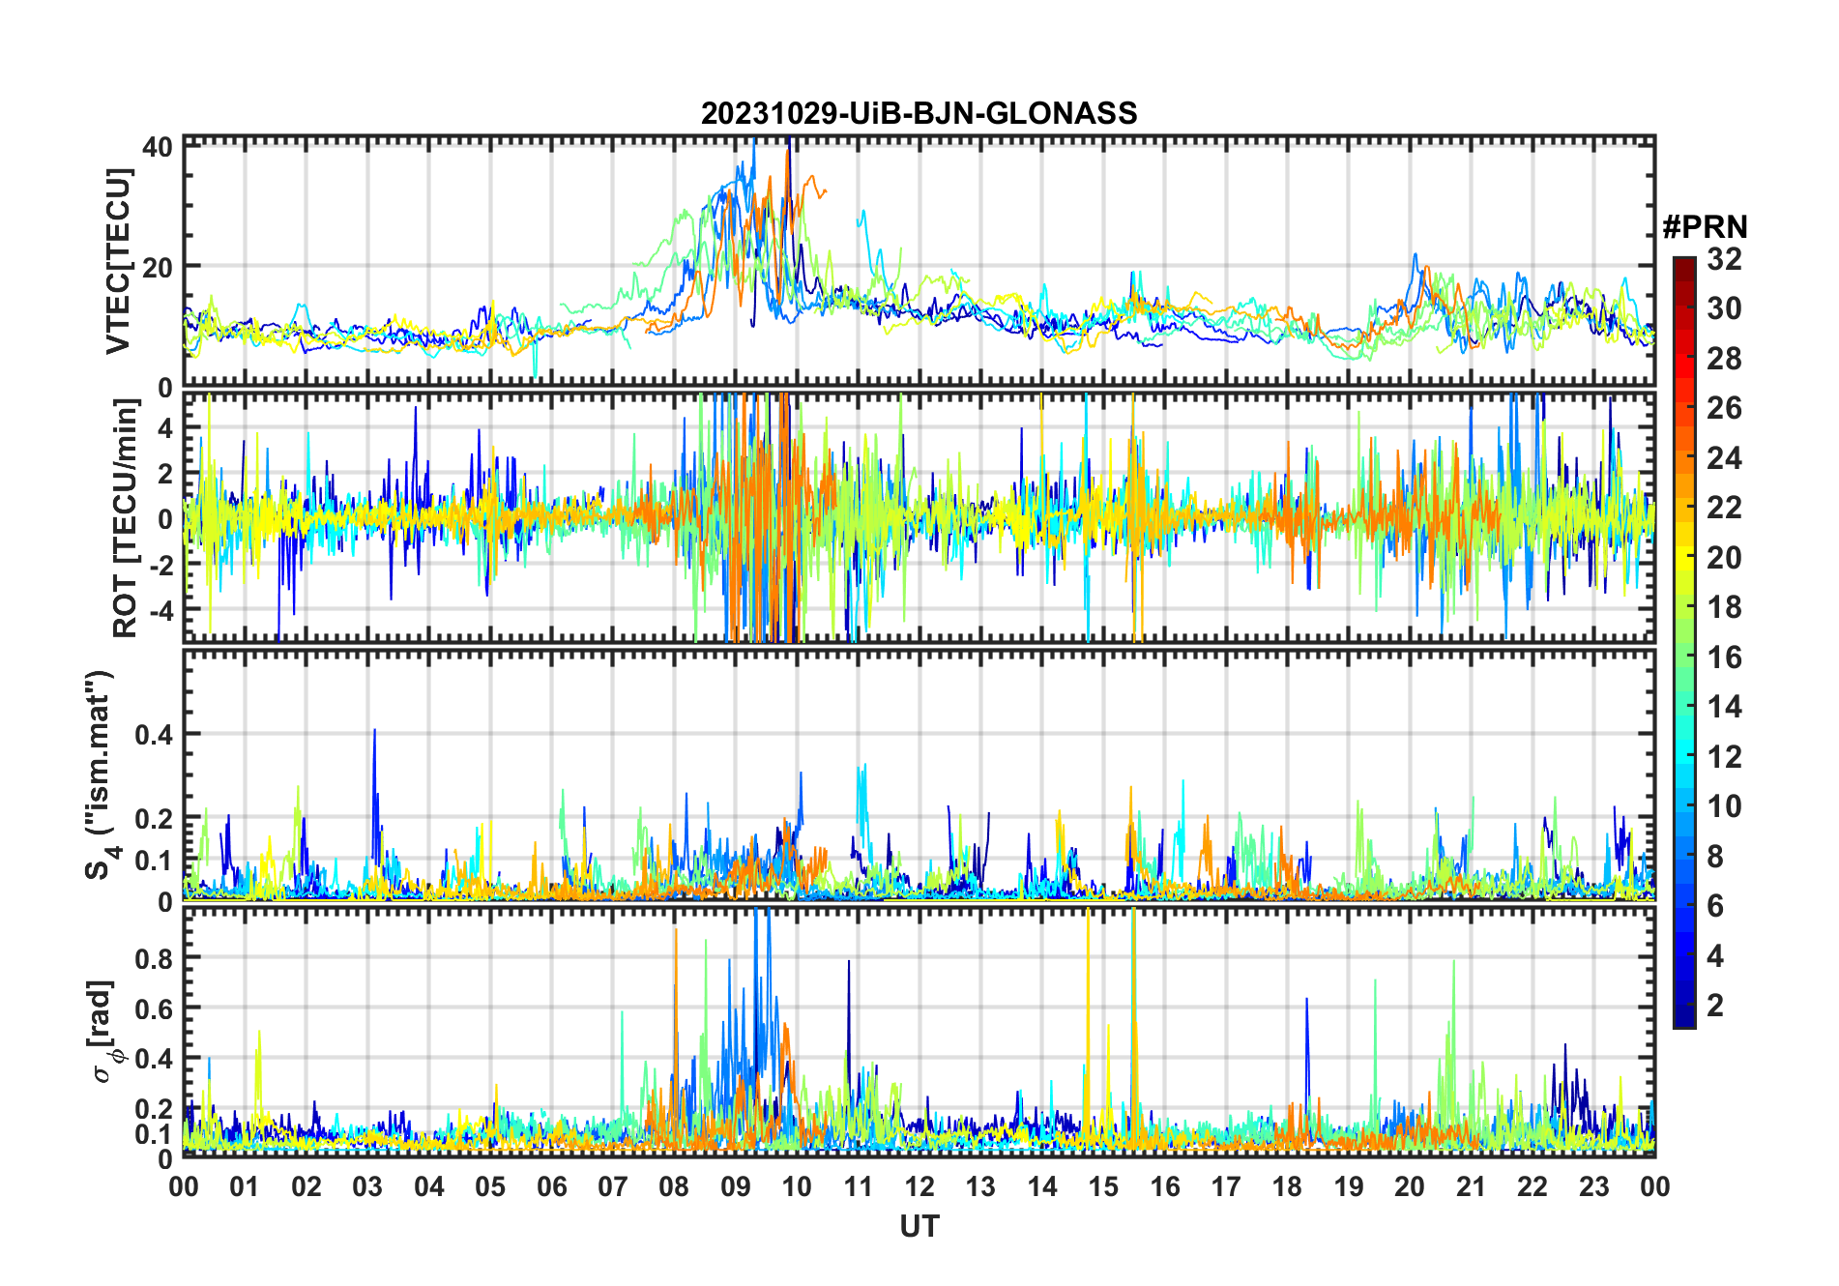This screenshot has width=1839, height=1286.
Task: Click the 18 hour x-axis tick label
Action: pos(1287,1186)
